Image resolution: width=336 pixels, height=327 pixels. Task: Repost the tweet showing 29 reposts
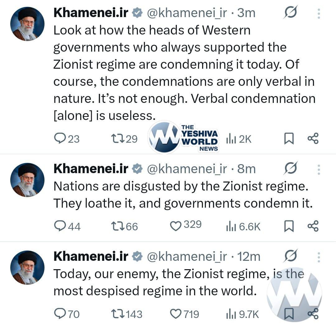coord(124,139)
